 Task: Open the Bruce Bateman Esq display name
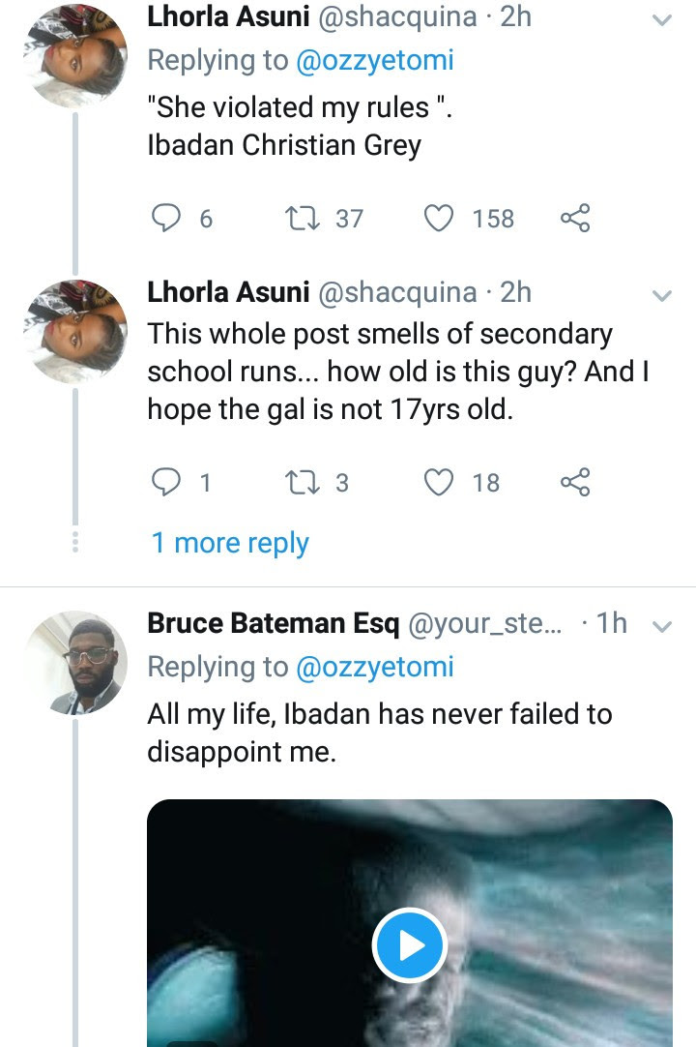(273, 624)
